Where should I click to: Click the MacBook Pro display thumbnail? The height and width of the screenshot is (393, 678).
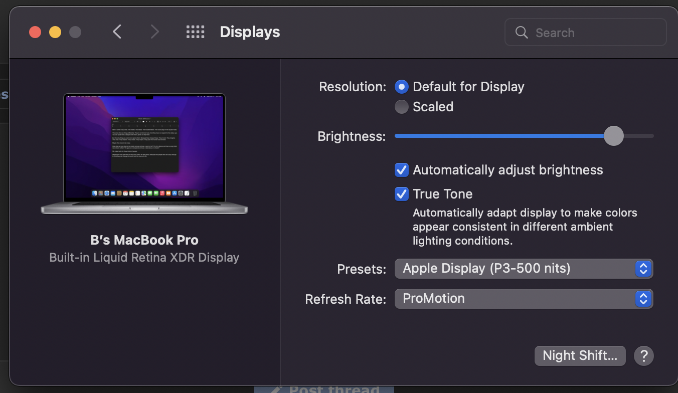144,154
